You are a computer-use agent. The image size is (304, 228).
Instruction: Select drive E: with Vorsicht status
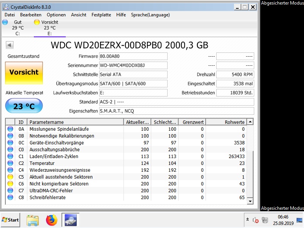[50, 28]
